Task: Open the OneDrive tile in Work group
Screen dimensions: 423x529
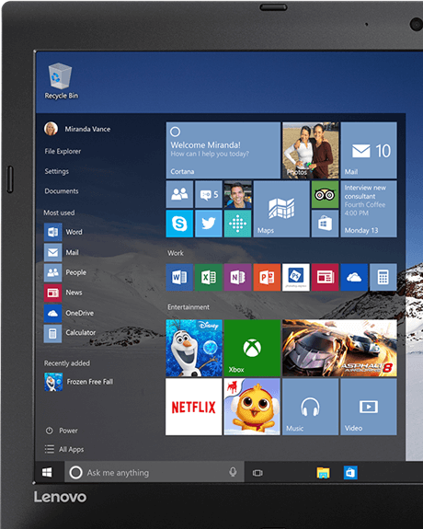Action: tap(354, 277)
